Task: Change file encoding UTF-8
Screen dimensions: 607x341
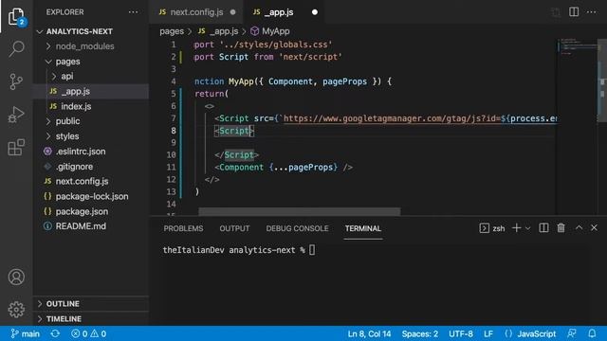Action: (461, 333)
